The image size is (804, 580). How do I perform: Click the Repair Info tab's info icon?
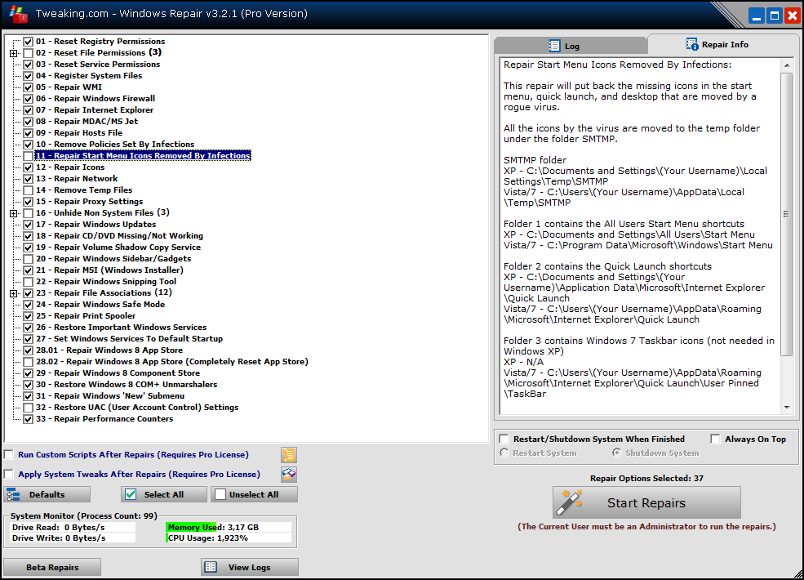(x=691, y=45)
